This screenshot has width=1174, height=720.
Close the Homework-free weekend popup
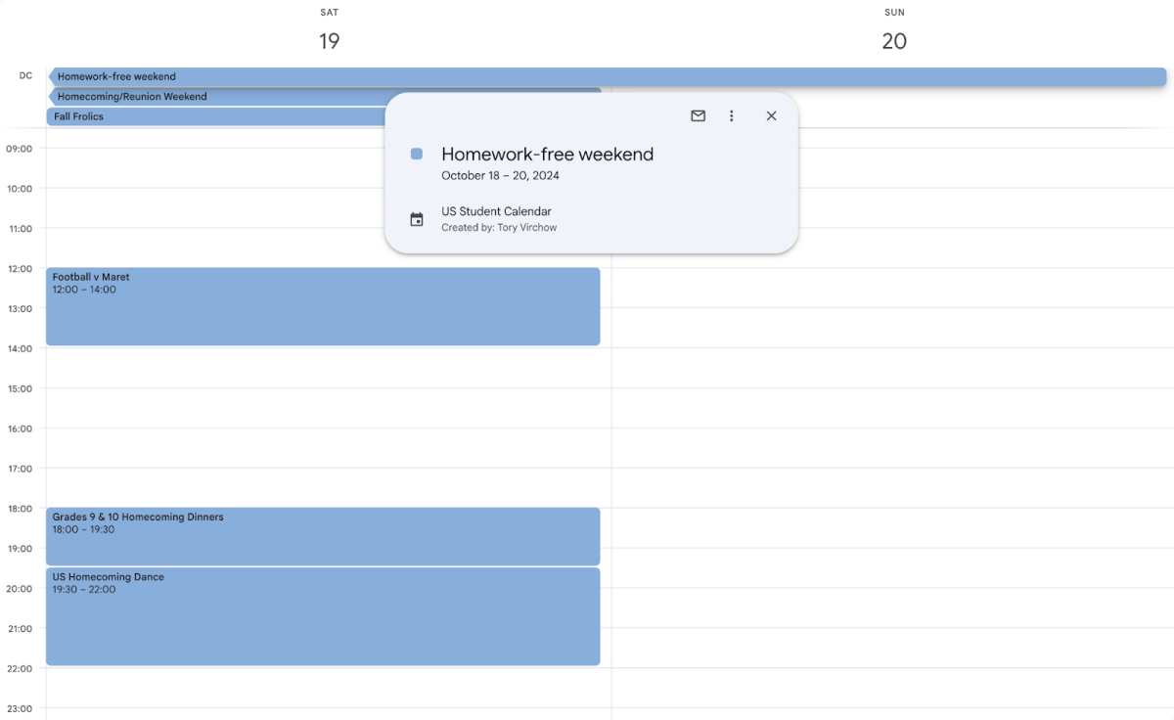click(x=771, y=115)
